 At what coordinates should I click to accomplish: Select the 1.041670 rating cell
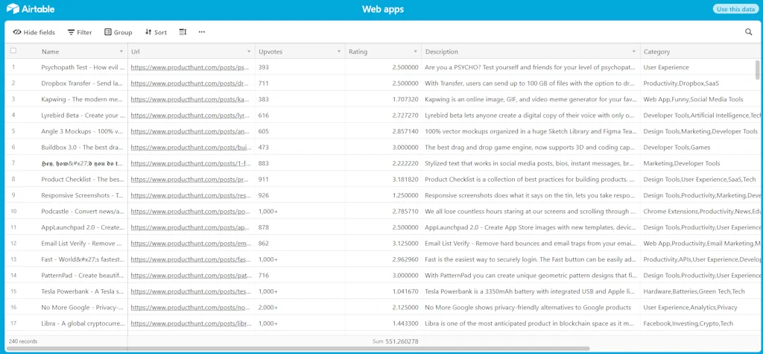(384, 291)
